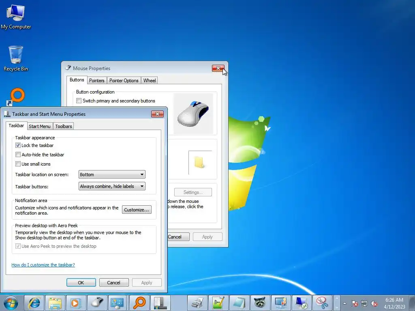Enable Use small icons
The image size is (415, 311).
click(x=18, y=164)
